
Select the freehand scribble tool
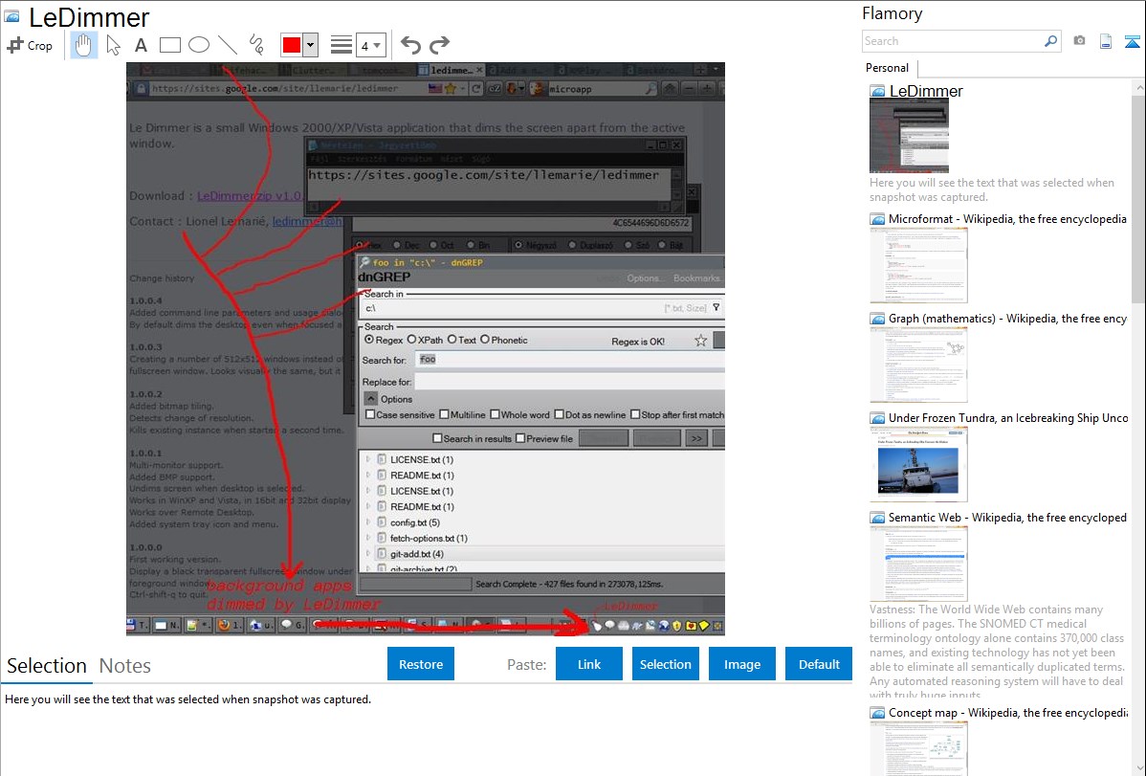(256, 45)
